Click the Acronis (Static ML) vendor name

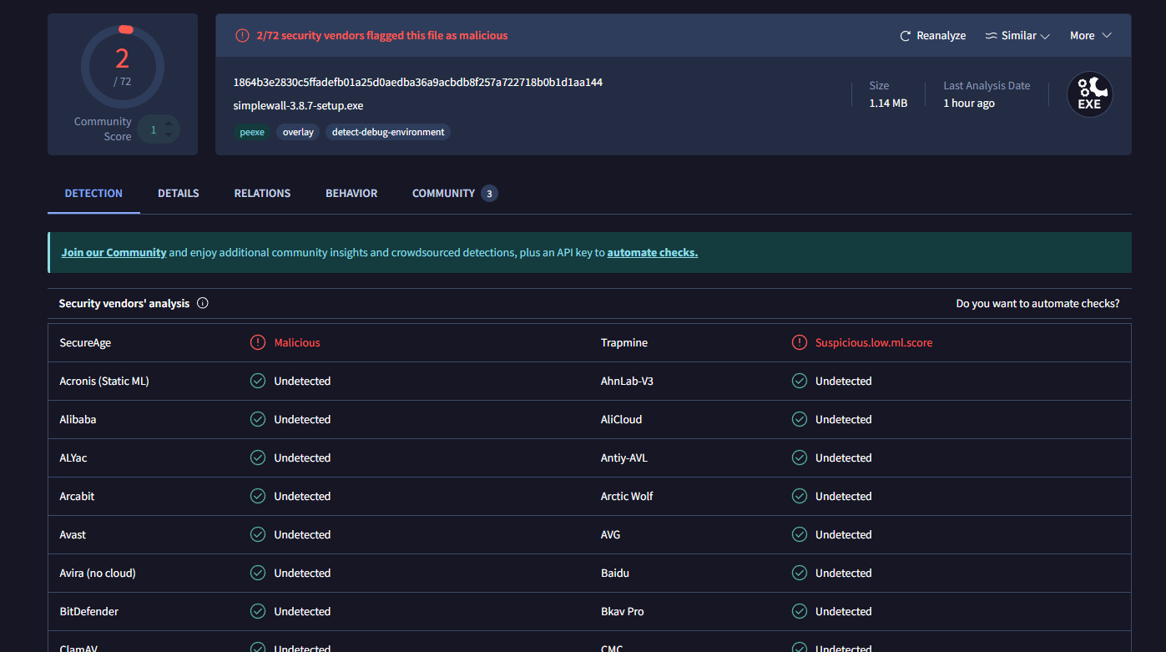tap(104, 381)
